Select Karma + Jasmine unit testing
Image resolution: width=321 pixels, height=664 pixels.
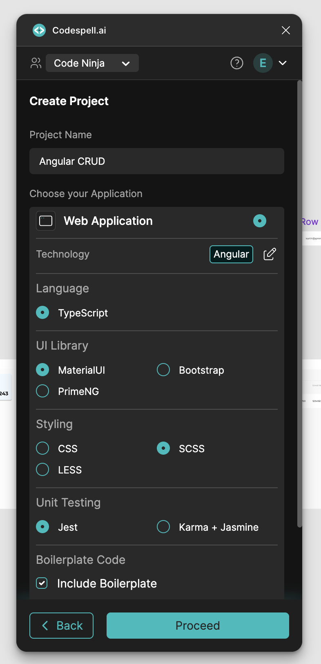[x=163, y=527]
